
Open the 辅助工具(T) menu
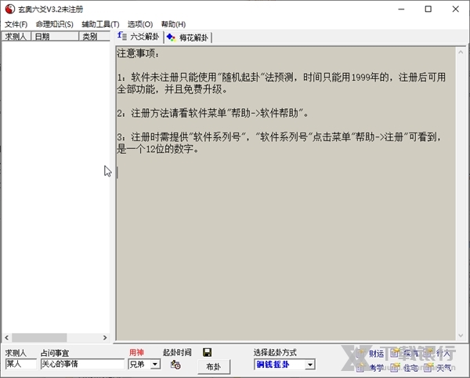pyautogui.click(x=100, y=24)
